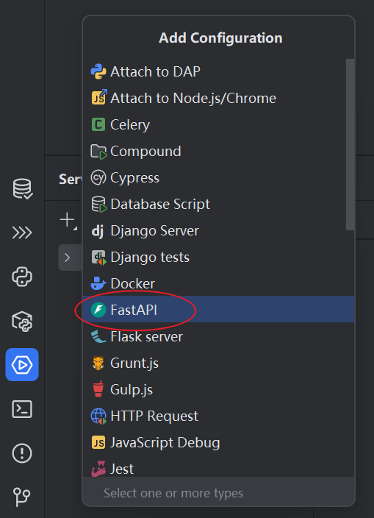
Task: Pick HTTP Request configuration type
Action: tap(219, 416)
